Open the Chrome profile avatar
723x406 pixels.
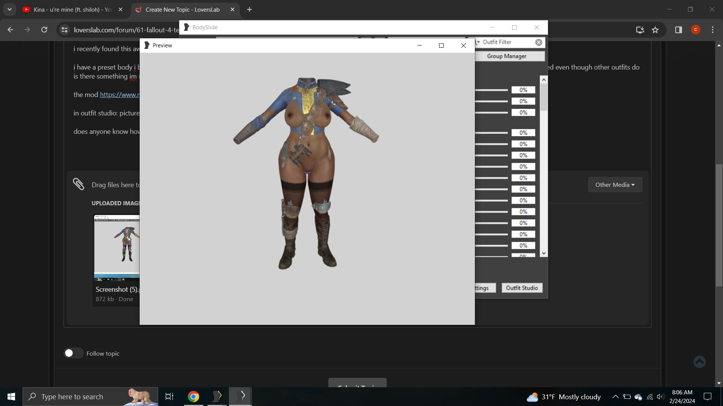coord(696,30)
